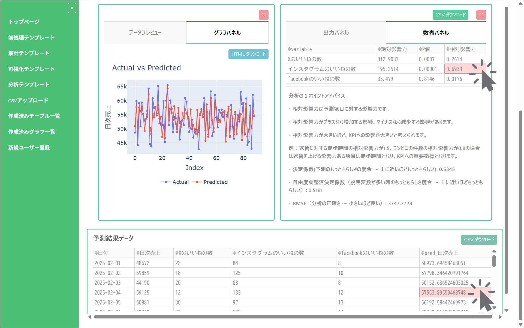Click the horizontal scrollbar's right arrow

click(500, 317)
